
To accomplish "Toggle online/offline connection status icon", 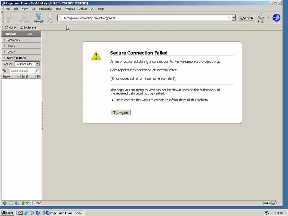I will pos(267,203).
